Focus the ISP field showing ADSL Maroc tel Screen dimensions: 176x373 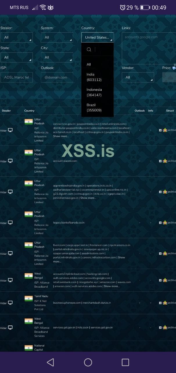[17, 77]
